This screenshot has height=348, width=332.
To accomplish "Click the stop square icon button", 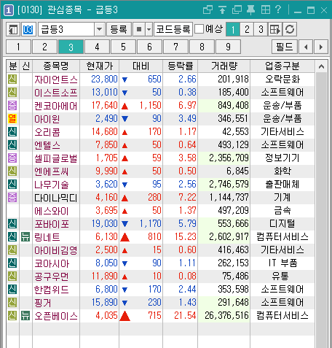I will (x=139, y=29).
